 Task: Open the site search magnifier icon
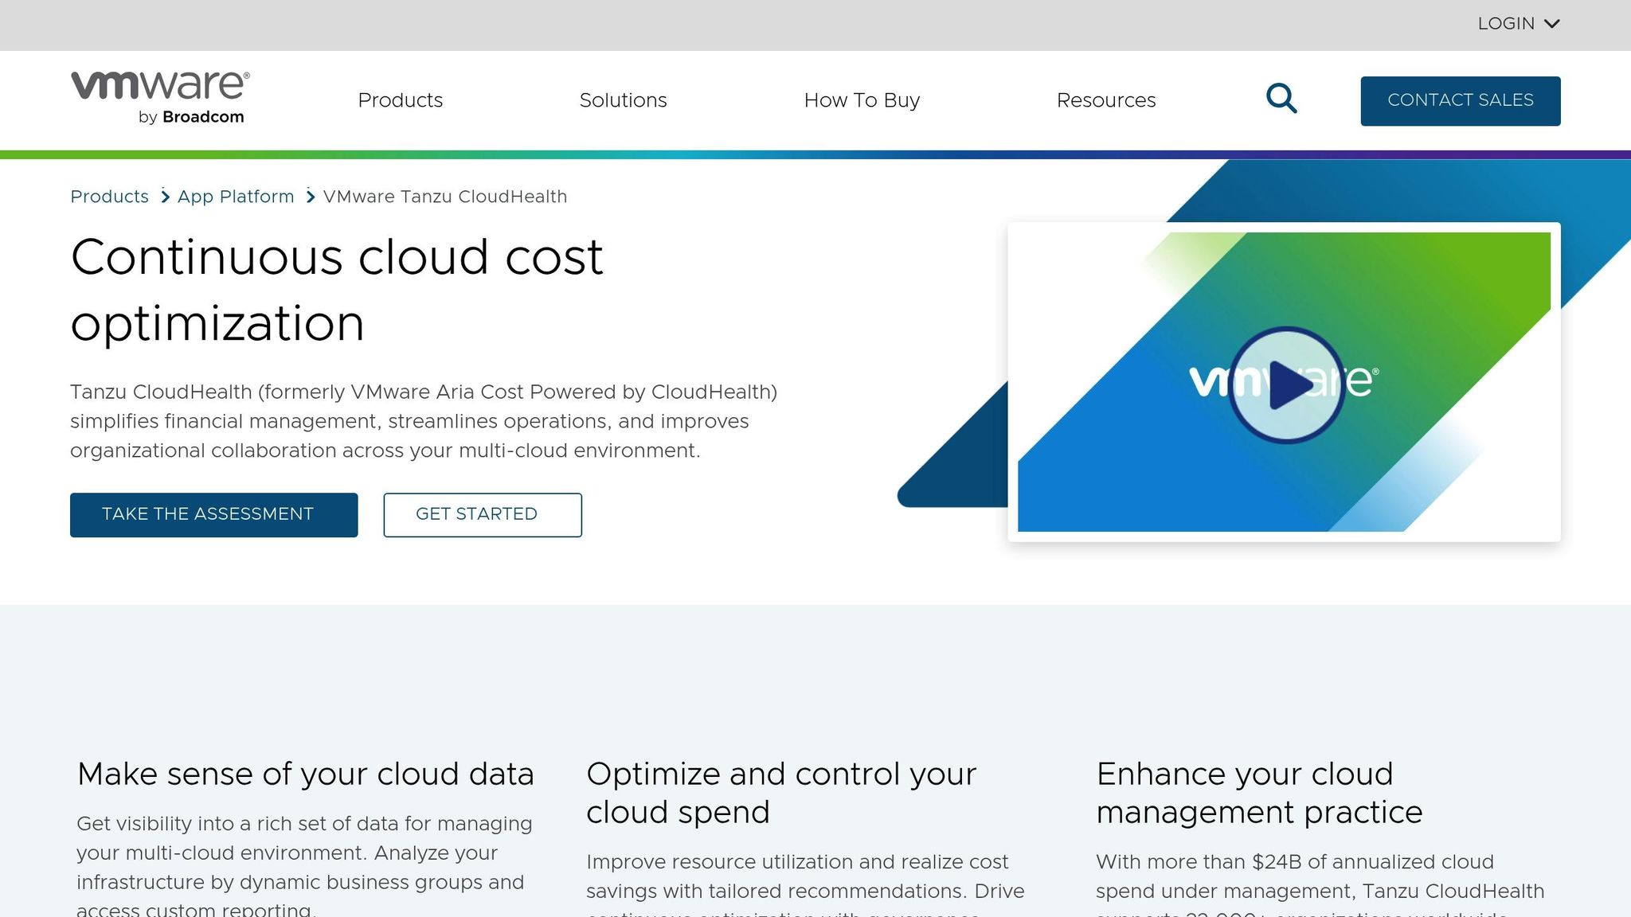tap(1281, 100)
